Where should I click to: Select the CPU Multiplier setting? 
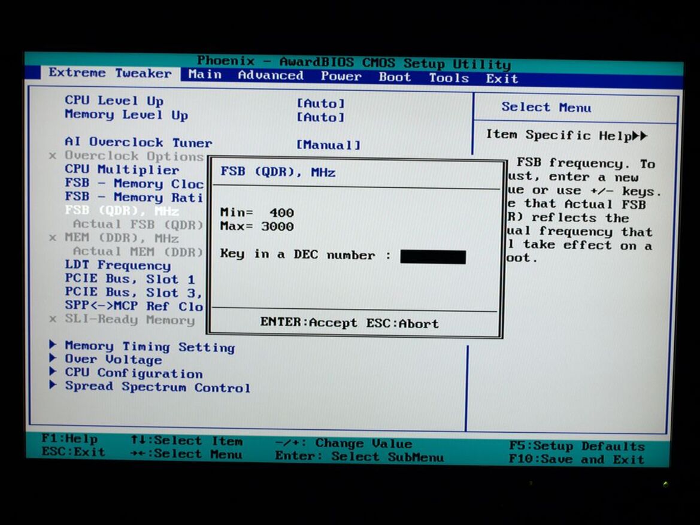(122, 169)
